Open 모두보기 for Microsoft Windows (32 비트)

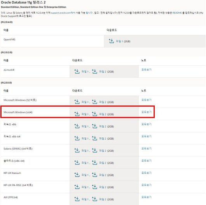tap(147, 100)
